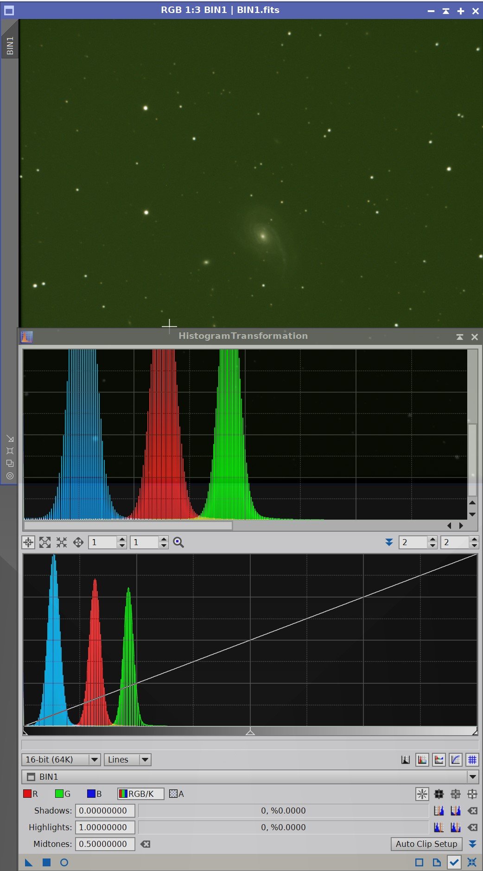Select midtones readout mode icon
The height and width of the screenshot is (871, 483).
456,794
